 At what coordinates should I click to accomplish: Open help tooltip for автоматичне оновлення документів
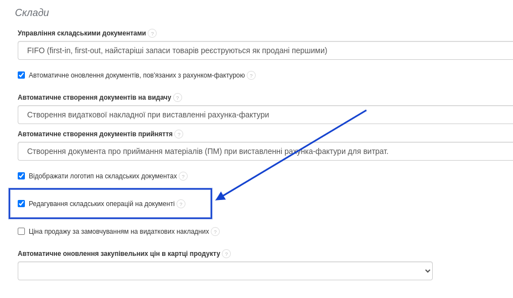pyautogui.click(x=251, y=75)
